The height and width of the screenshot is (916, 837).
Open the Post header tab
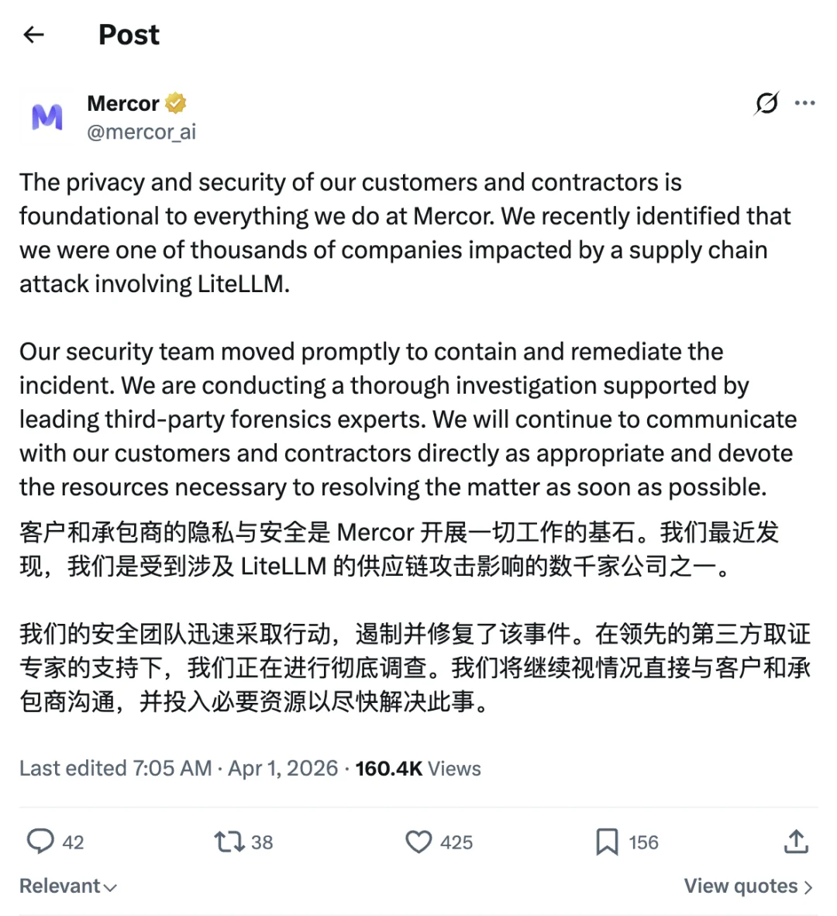click(x=129, y=34)
